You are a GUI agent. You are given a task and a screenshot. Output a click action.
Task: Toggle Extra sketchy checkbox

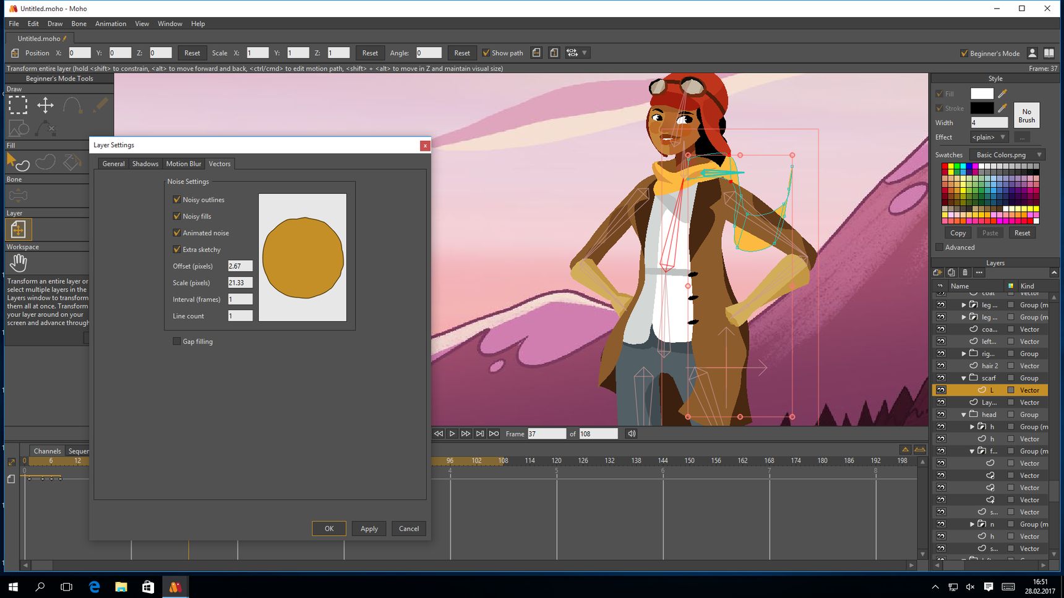[x=177, y=250]
